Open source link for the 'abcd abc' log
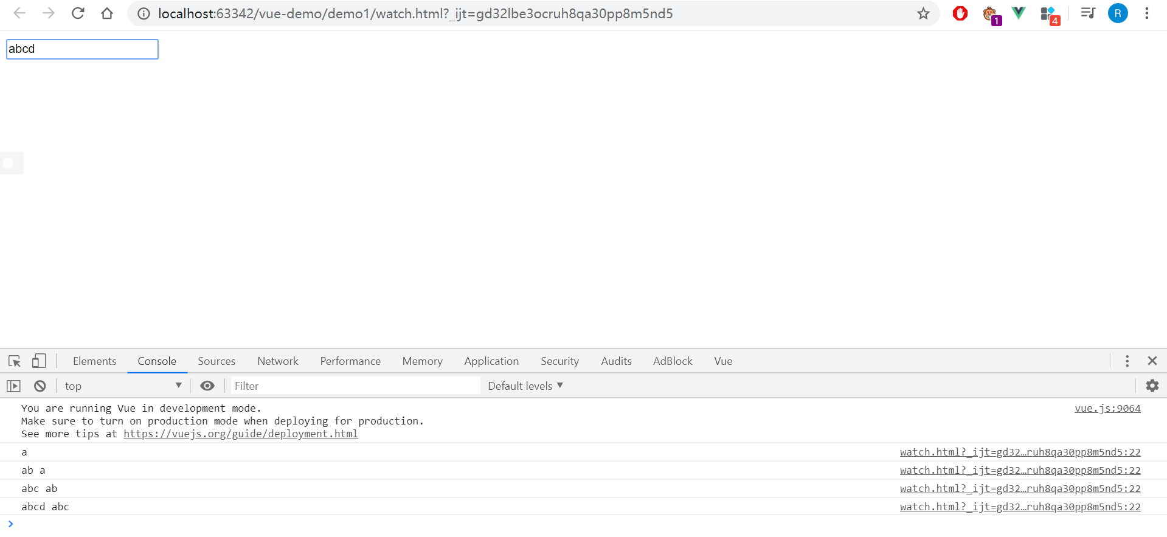 (x=1020, y=507)
